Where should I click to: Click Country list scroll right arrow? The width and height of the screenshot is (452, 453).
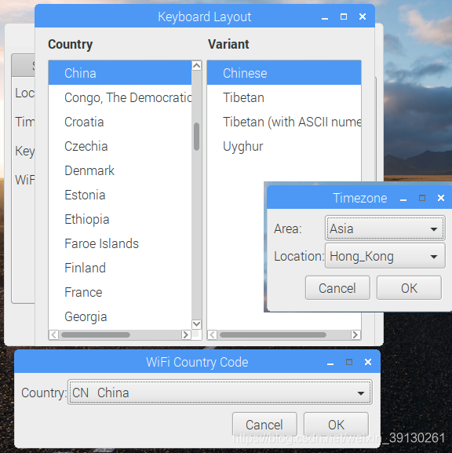click(186, 334)
